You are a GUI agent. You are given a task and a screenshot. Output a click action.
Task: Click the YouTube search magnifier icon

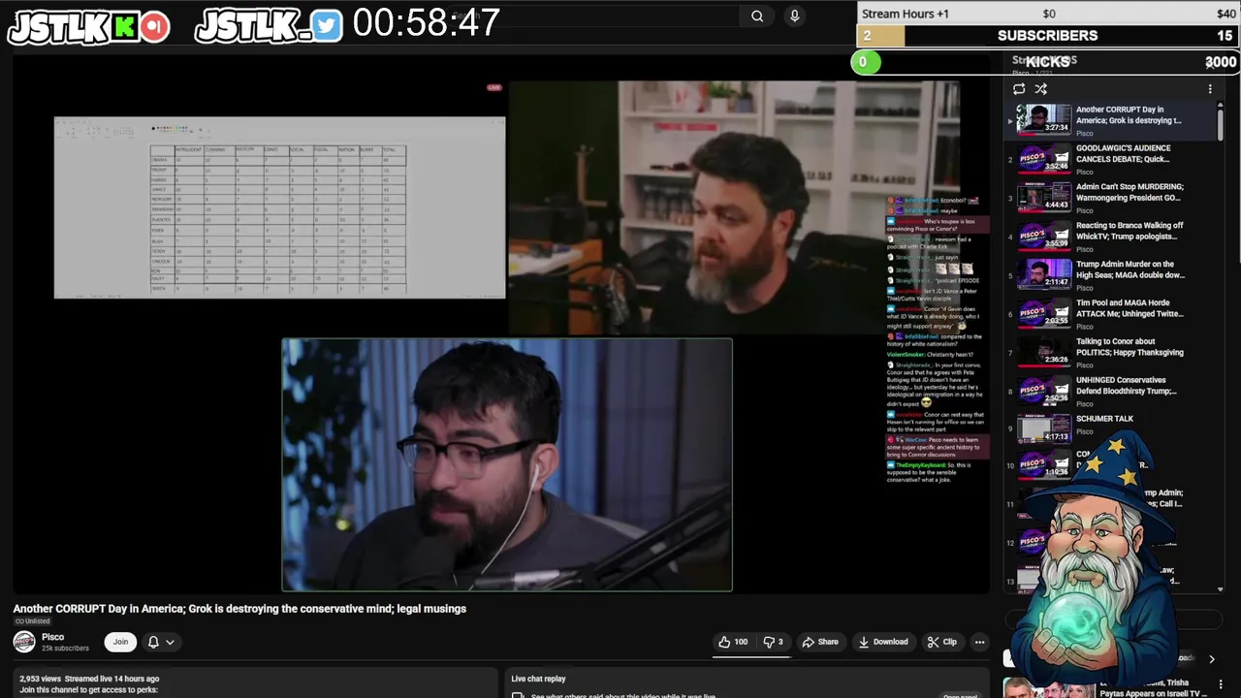click(x=757, y=16)
